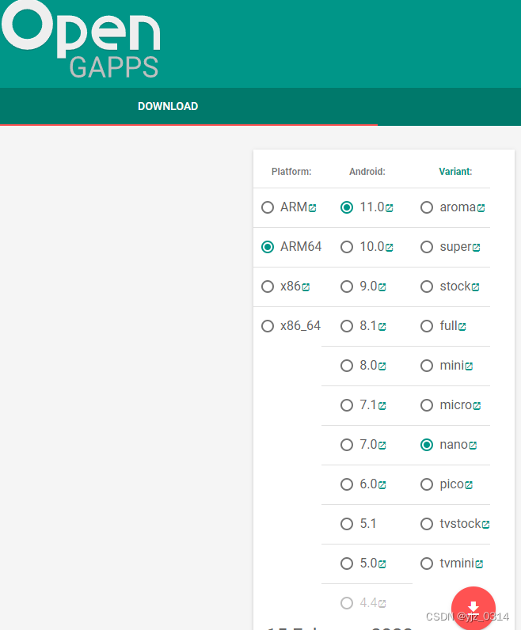Open the external link icon next to tvstock
Viewport: 521px width, 630px height.
click(x=485, y=525)
